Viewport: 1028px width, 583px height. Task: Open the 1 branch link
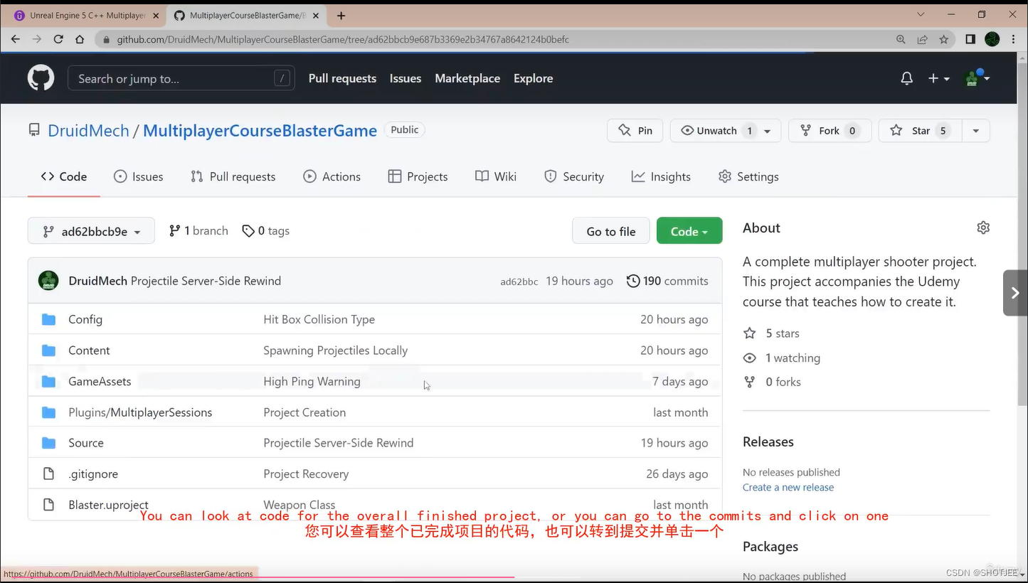(x=198, y=231)
